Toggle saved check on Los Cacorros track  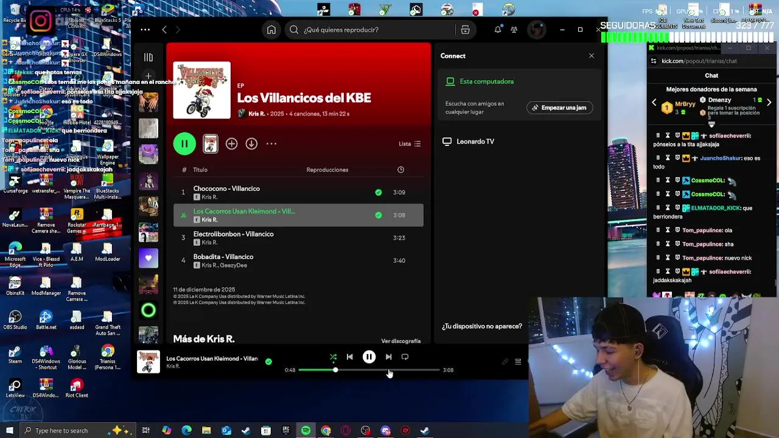click(379, 215)
